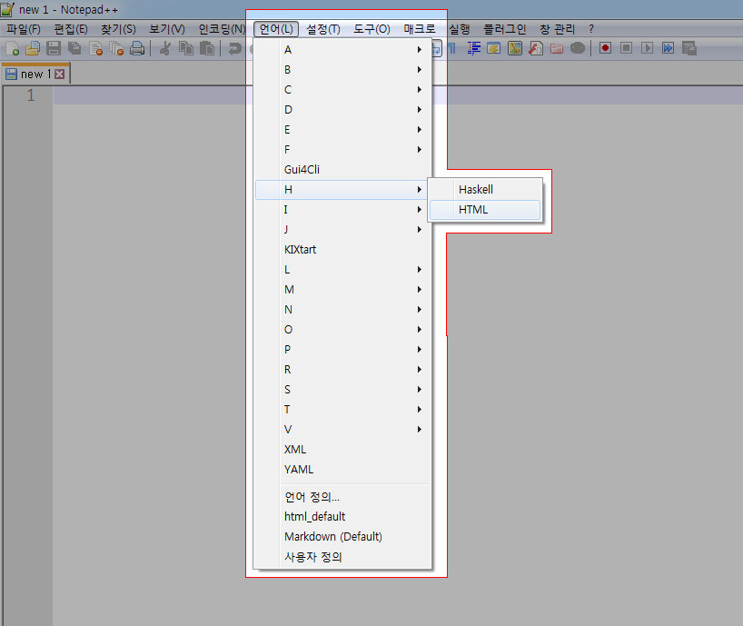
Task: Click the Print toolbar icon
Action: [x=137, y=48]
